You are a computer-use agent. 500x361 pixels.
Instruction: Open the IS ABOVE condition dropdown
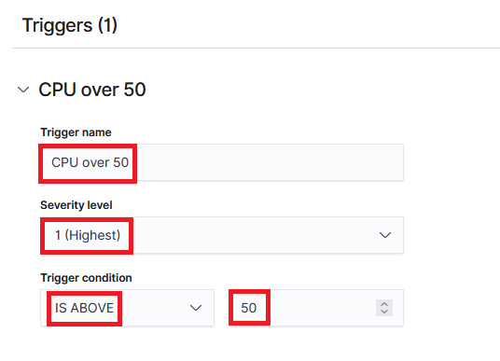click(x=127, y=308)
